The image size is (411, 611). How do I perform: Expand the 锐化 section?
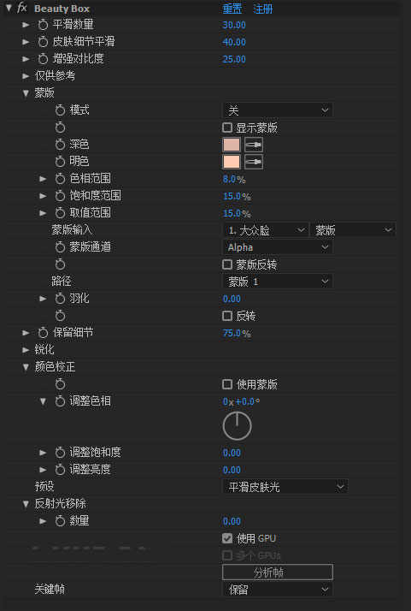coord(26,350)
